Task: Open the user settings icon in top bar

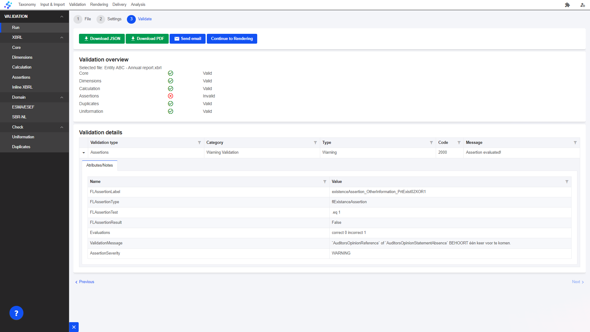Action: click(x=582, y=5)
